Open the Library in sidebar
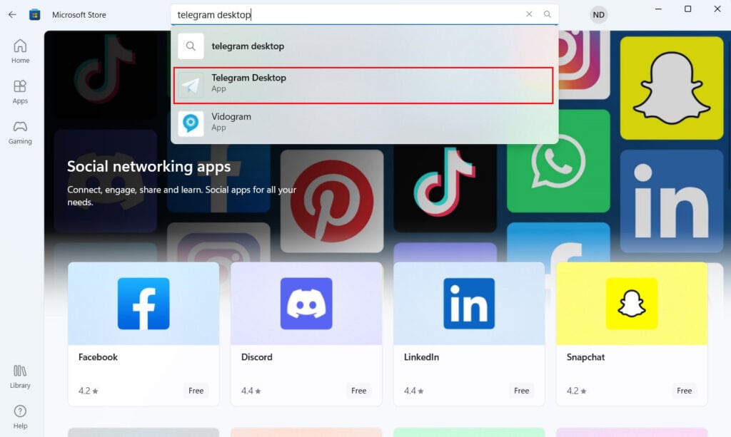 (20, 376)
